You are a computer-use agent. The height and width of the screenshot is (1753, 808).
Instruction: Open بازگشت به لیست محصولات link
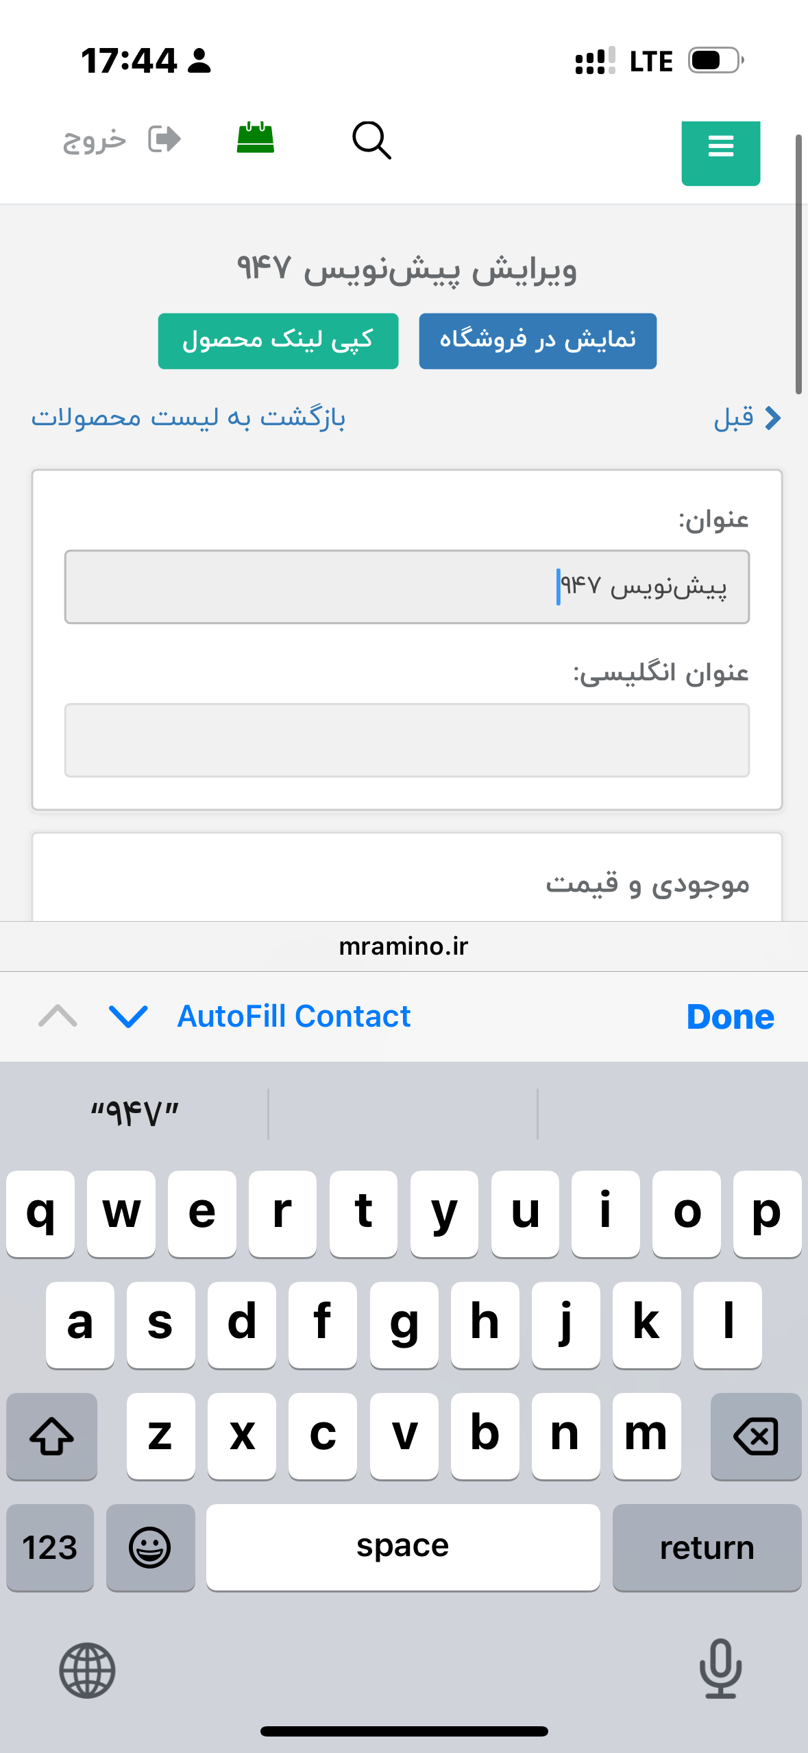coord(188,418)
